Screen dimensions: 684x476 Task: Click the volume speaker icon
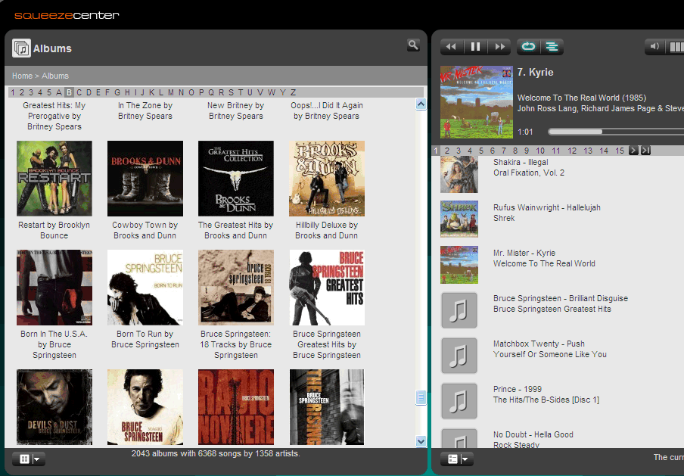pos(653,47)
